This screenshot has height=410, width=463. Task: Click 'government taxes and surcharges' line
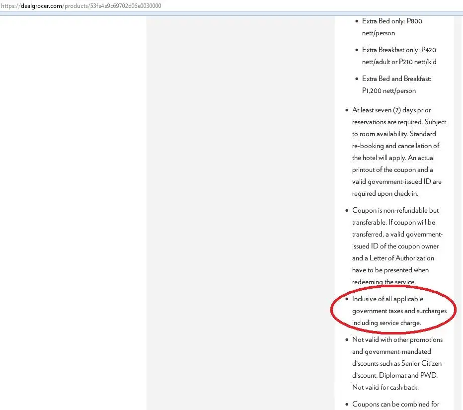(399, 311)
